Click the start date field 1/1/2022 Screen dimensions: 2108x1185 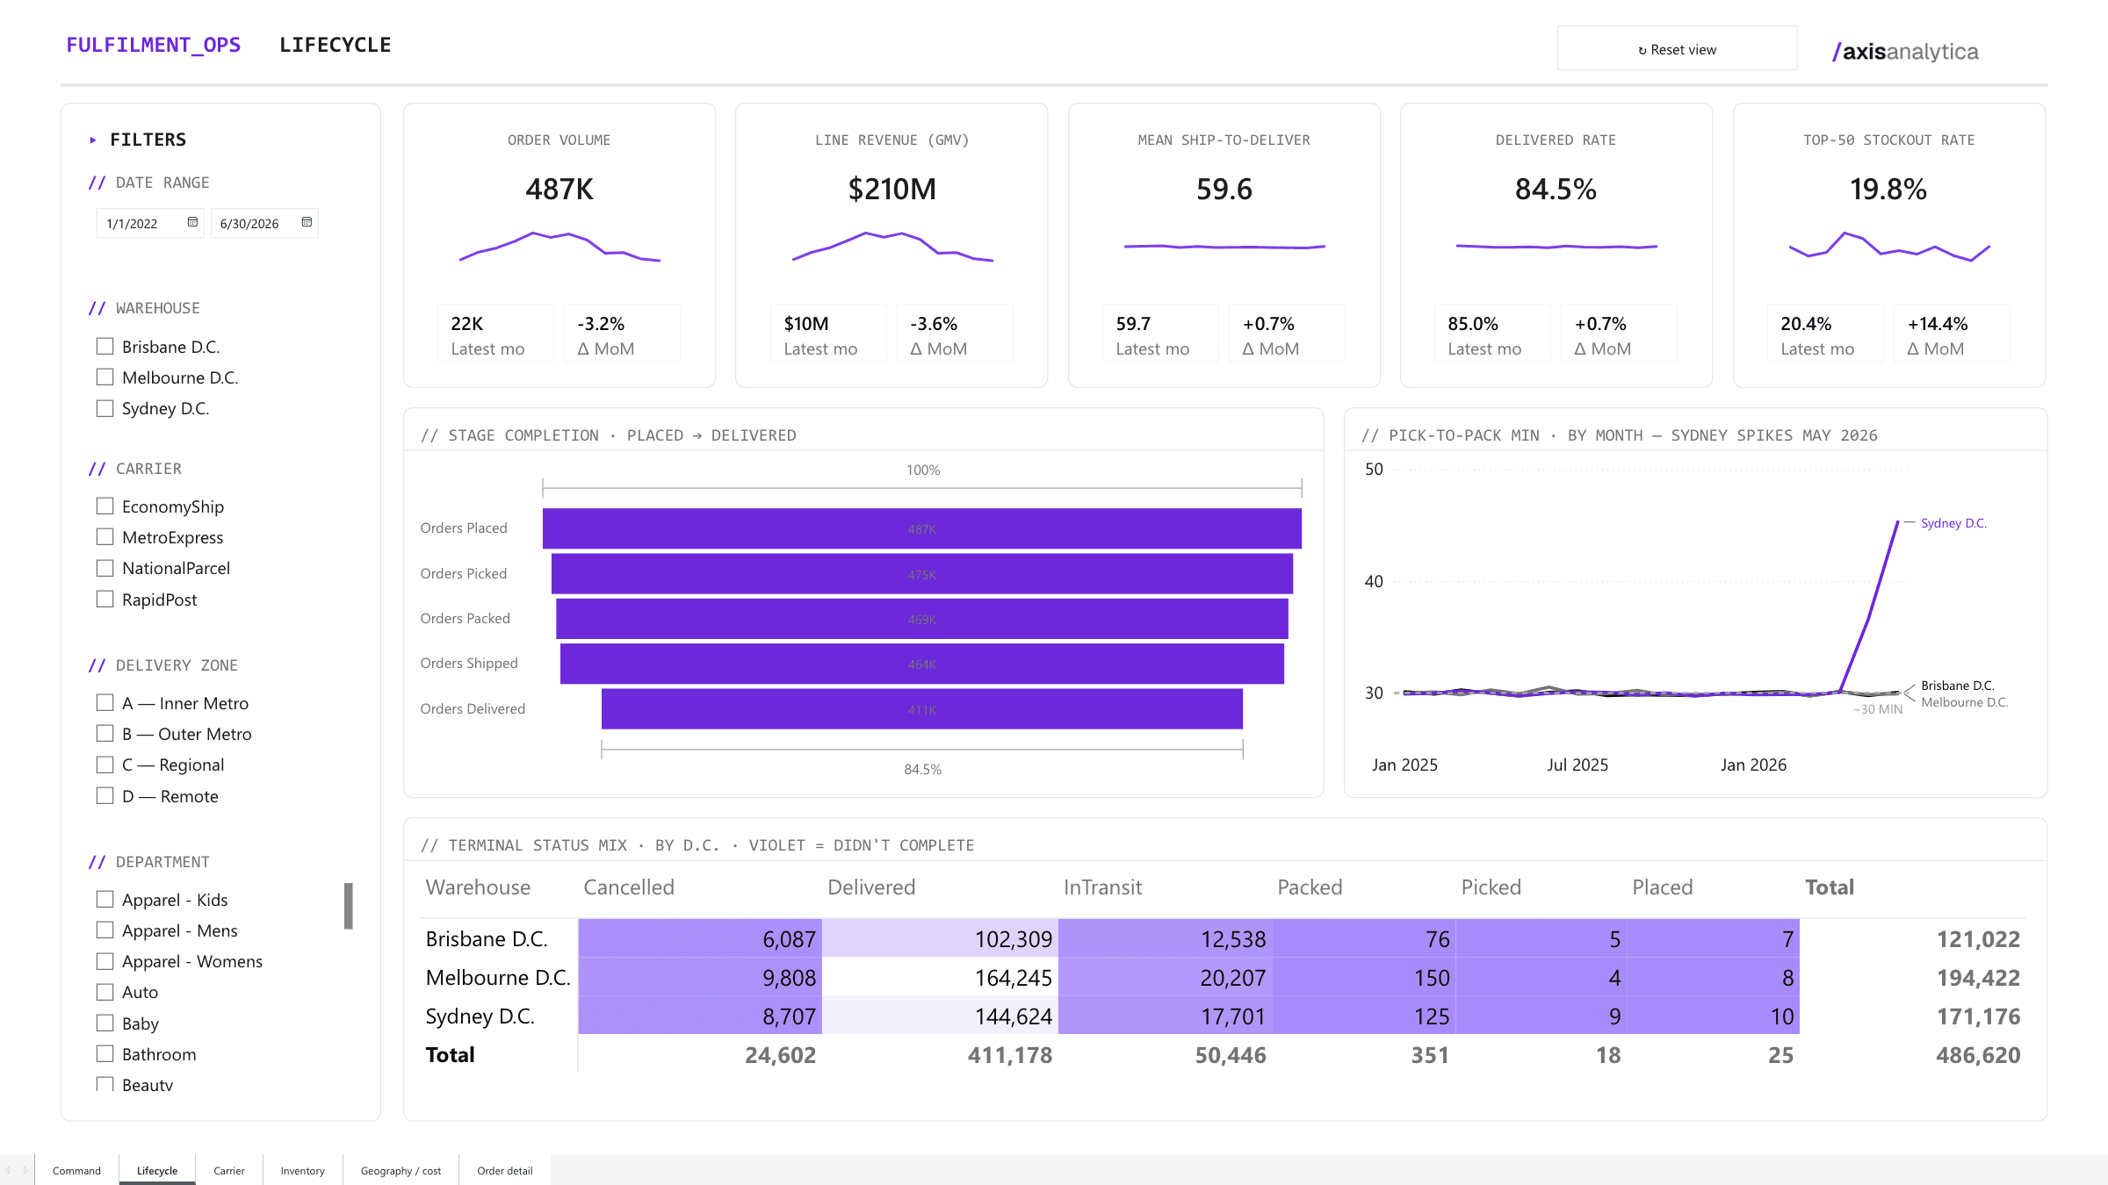(x=150, y=223)
